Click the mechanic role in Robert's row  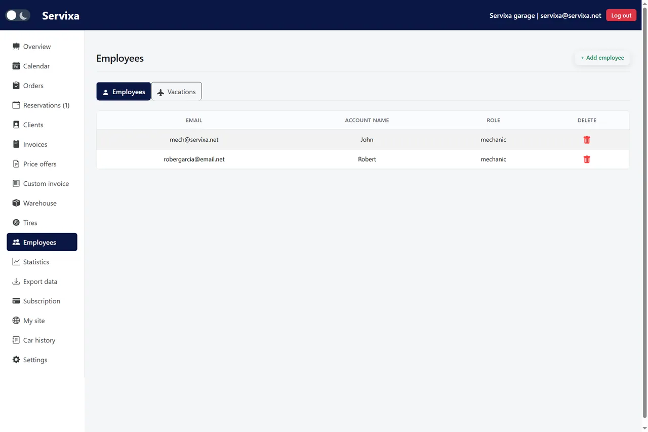tap(494, 159)
